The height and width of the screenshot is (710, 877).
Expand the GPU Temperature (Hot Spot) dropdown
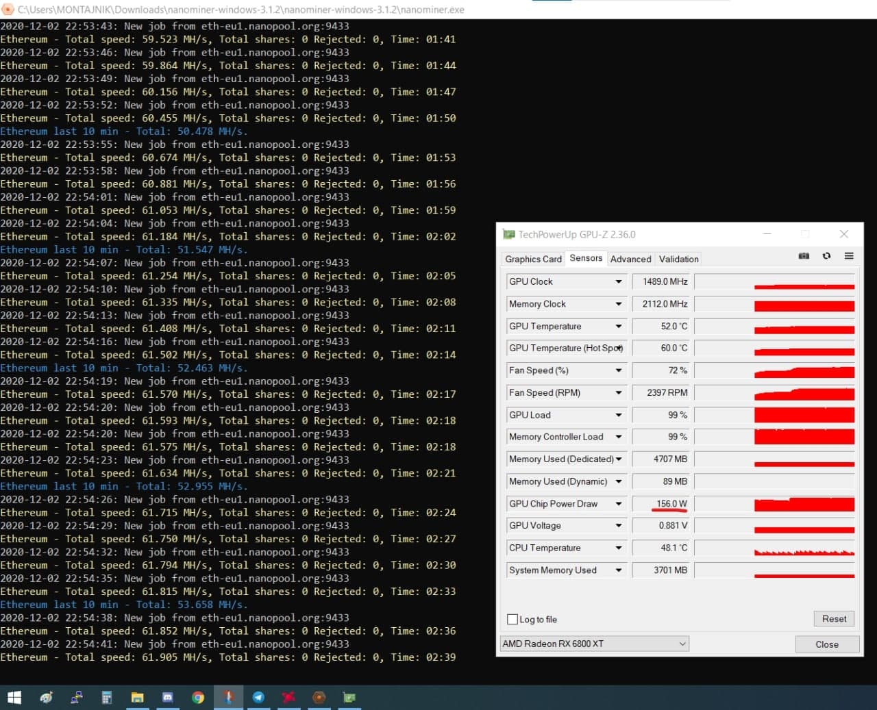point(619,348)
